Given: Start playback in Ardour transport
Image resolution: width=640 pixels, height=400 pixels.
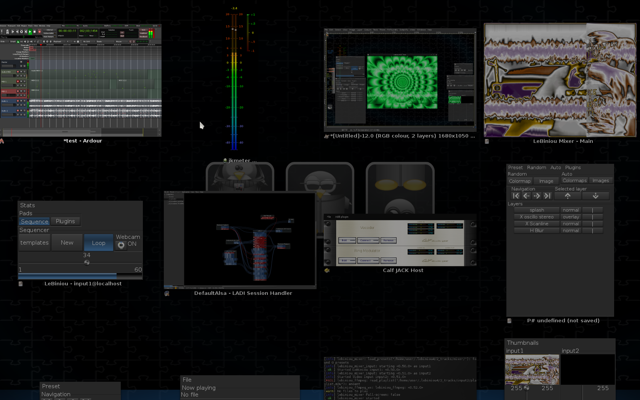Looking at the screenshot, I should point(30,32).
